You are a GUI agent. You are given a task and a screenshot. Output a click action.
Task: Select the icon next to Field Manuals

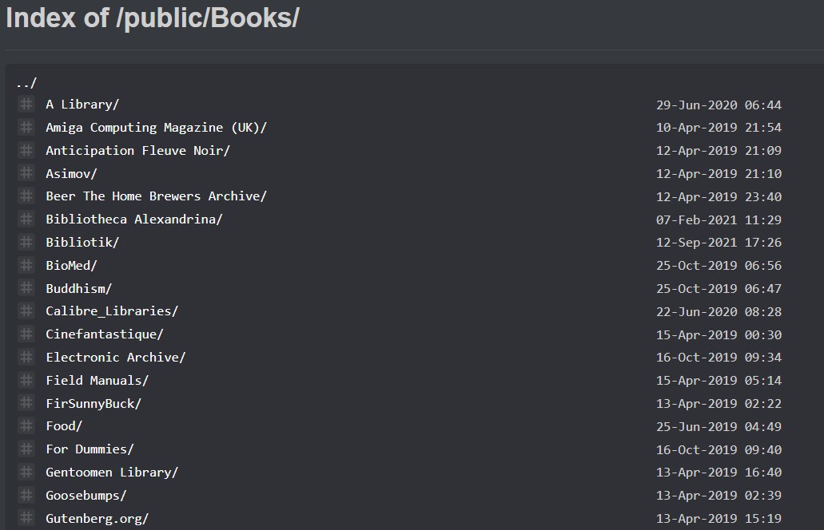coord(26,380)
